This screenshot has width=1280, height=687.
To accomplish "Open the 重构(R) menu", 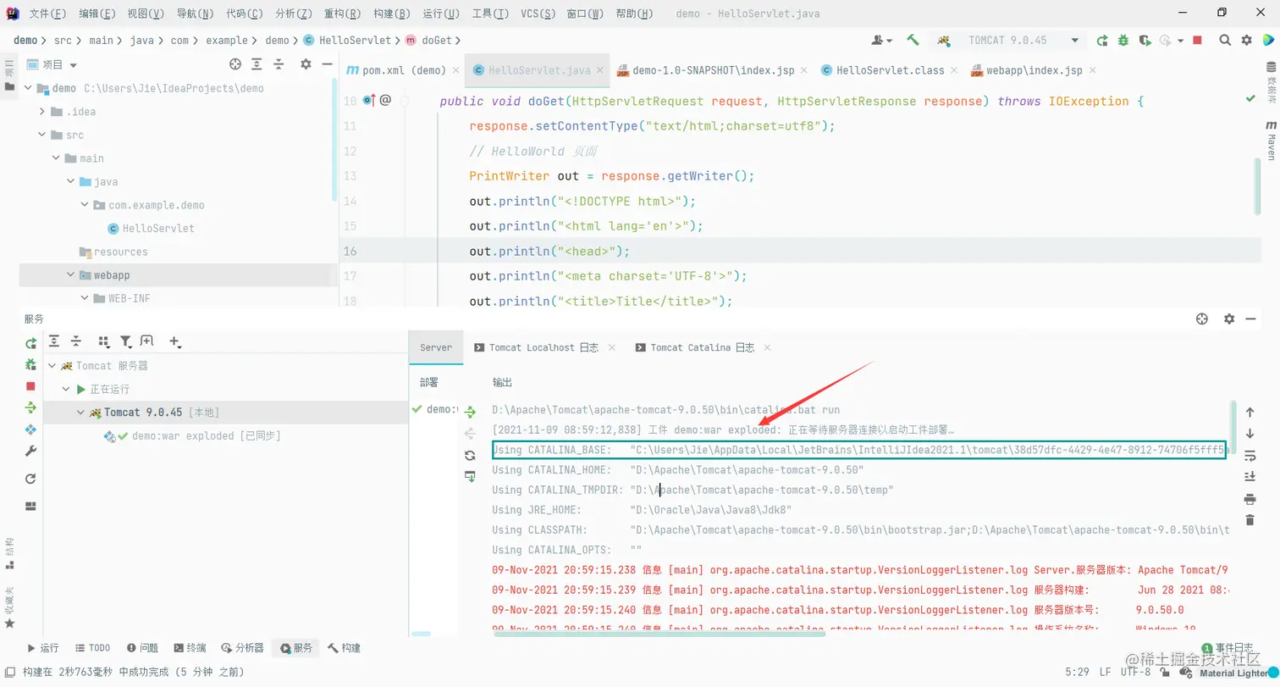I will tap(342, 14).
